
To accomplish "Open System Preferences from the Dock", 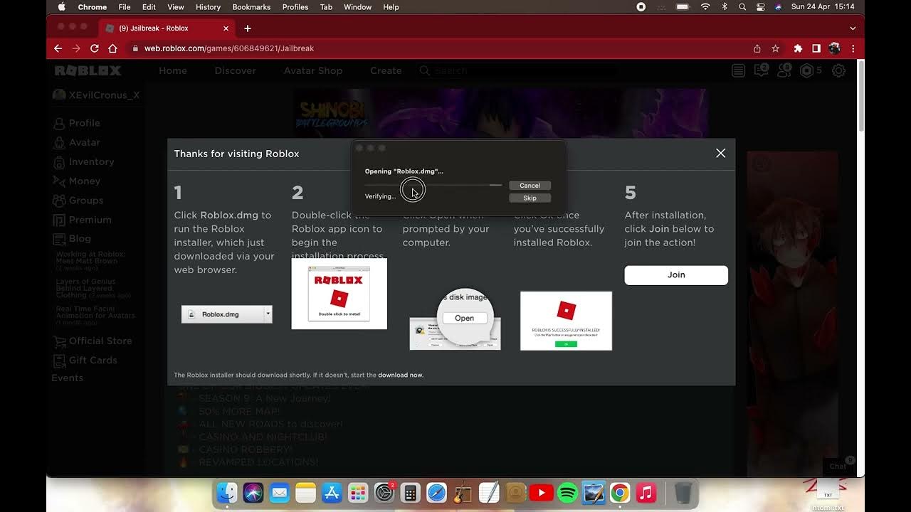I will pos(384,492).
